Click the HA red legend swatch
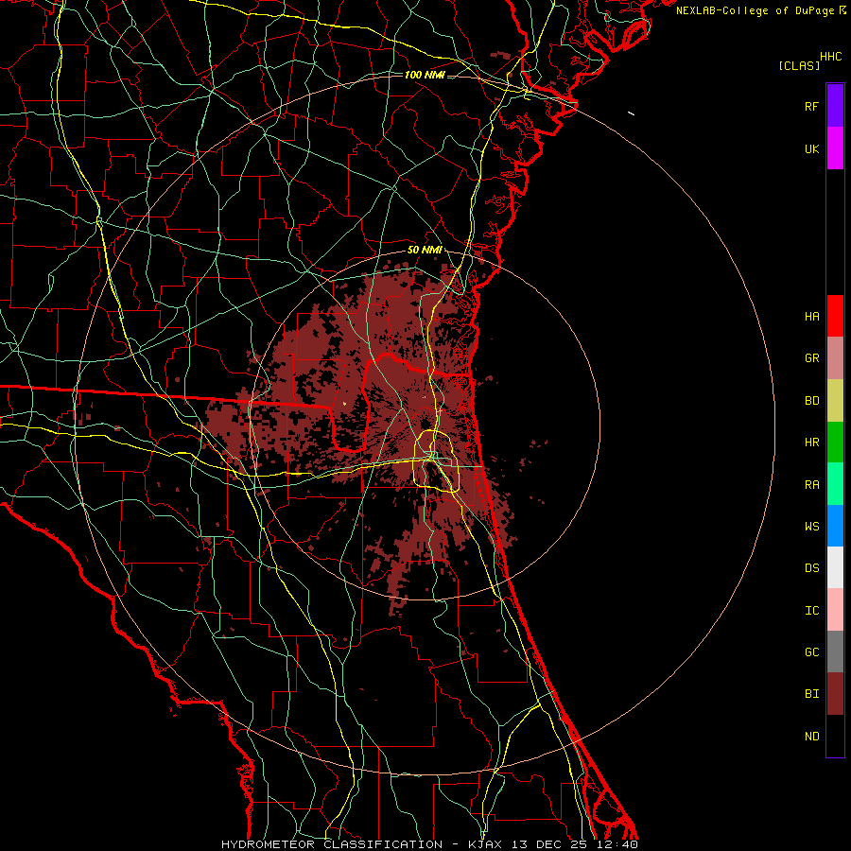The width and height of the screenshot is (851, 851). click(835, 316)
